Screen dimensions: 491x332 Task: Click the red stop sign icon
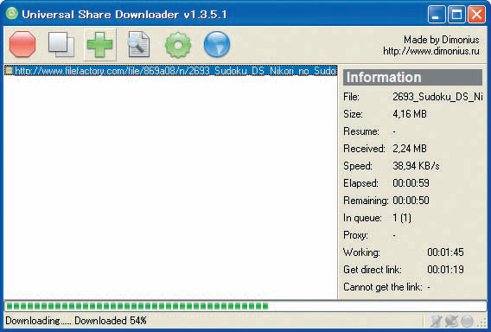(x=22, y=44)
